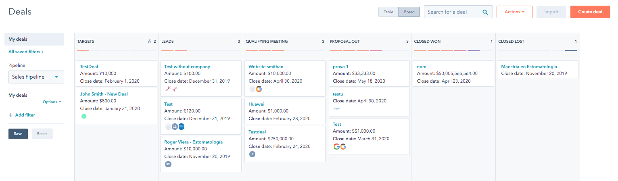
Task: Click the Save filter button
Action: point(18,134)
